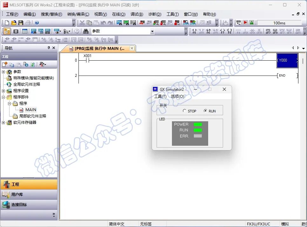Open the first toolbar overflow options arrow
The image size is (307, 227).
(x=74, y=23)
